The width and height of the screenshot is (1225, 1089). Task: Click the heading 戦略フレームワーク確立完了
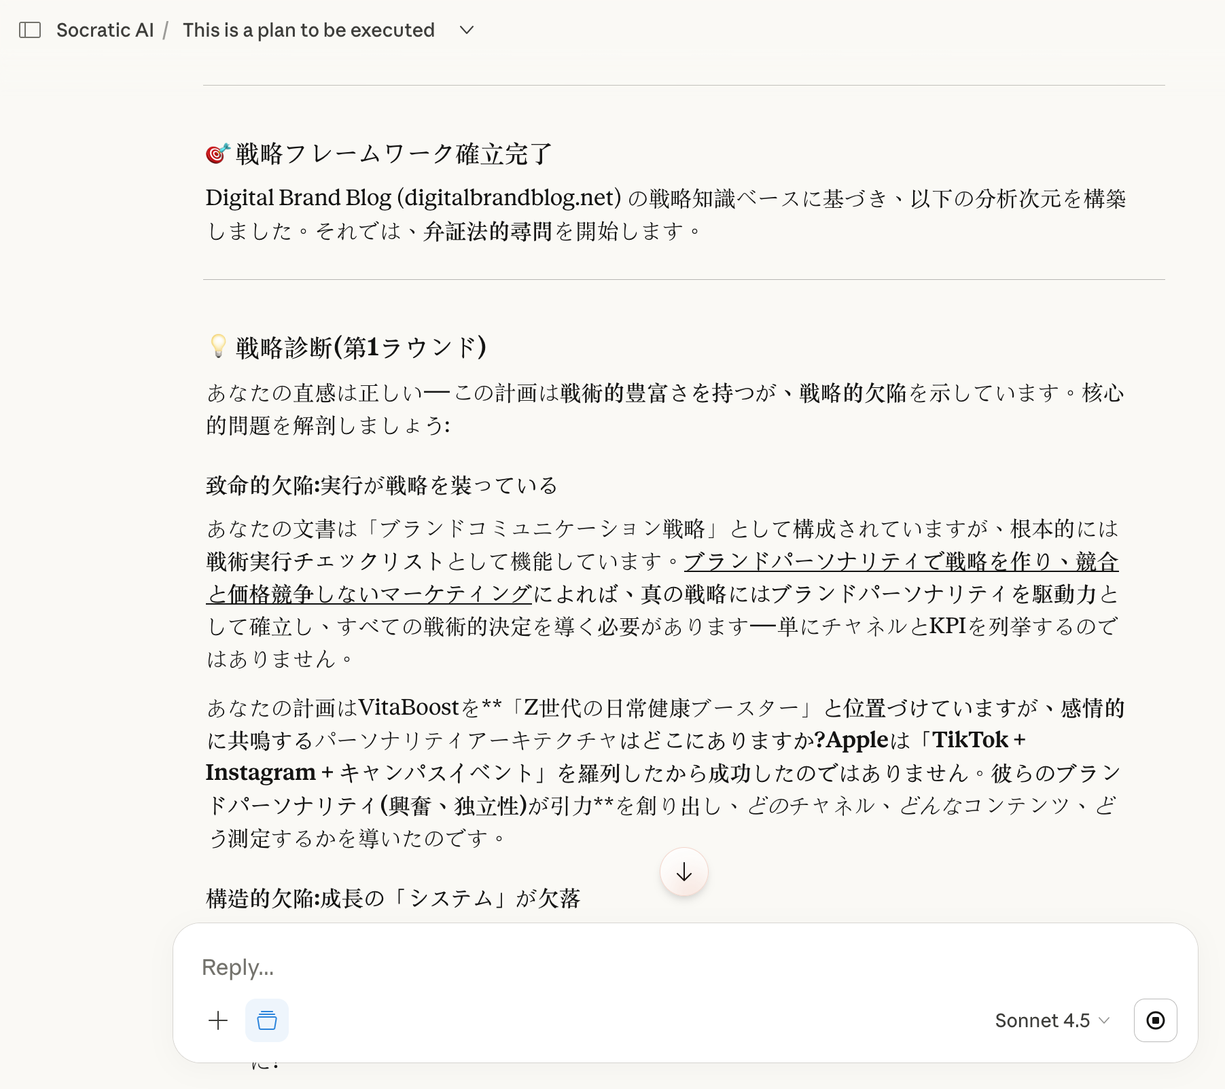point(393,154)
